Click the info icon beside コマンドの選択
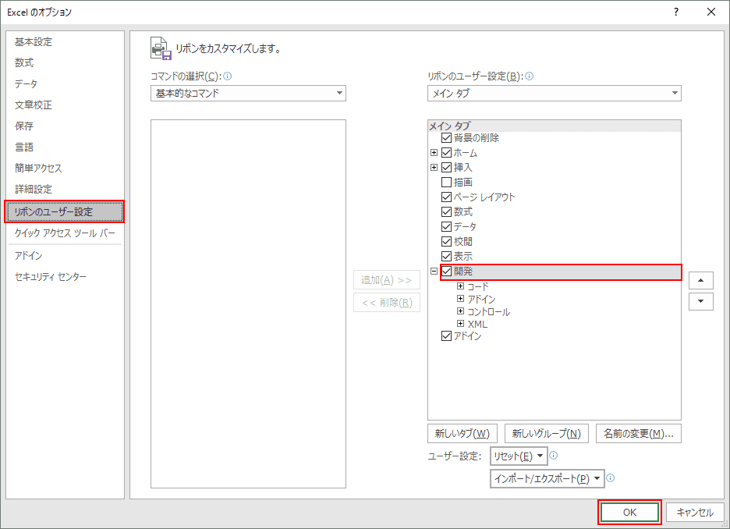 coord(228,76)
